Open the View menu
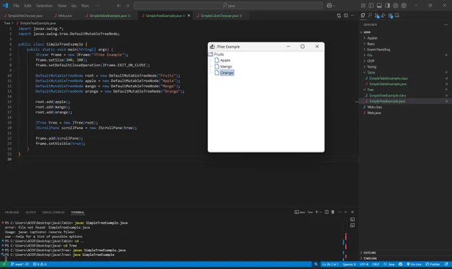This screenshot has height=269, width=452. 62,5
